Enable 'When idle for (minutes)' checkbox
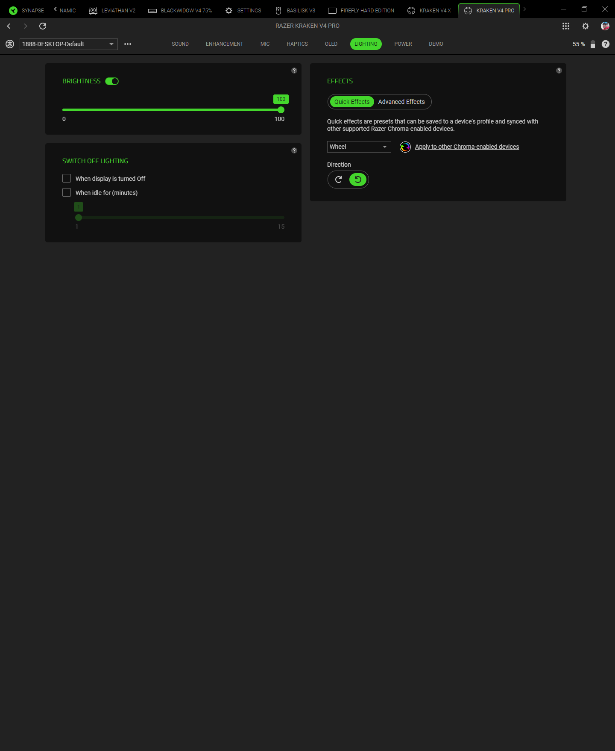 pyautogui.click(x=67, y=192)
